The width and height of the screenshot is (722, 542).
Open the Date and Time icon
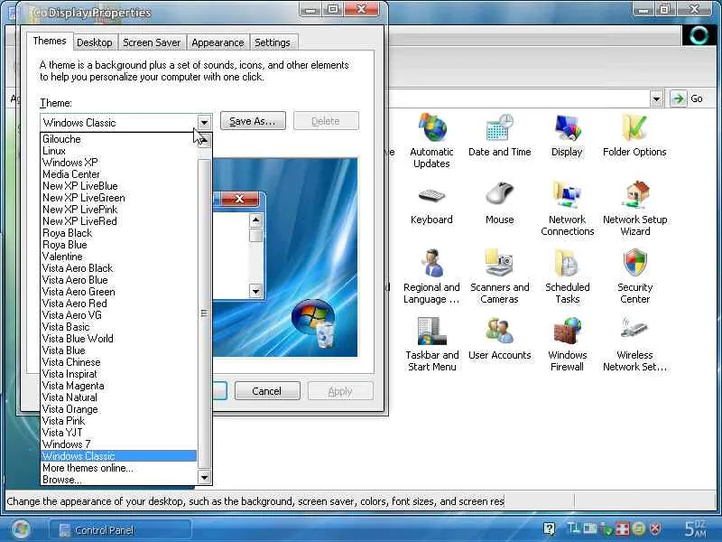[500, 135]
